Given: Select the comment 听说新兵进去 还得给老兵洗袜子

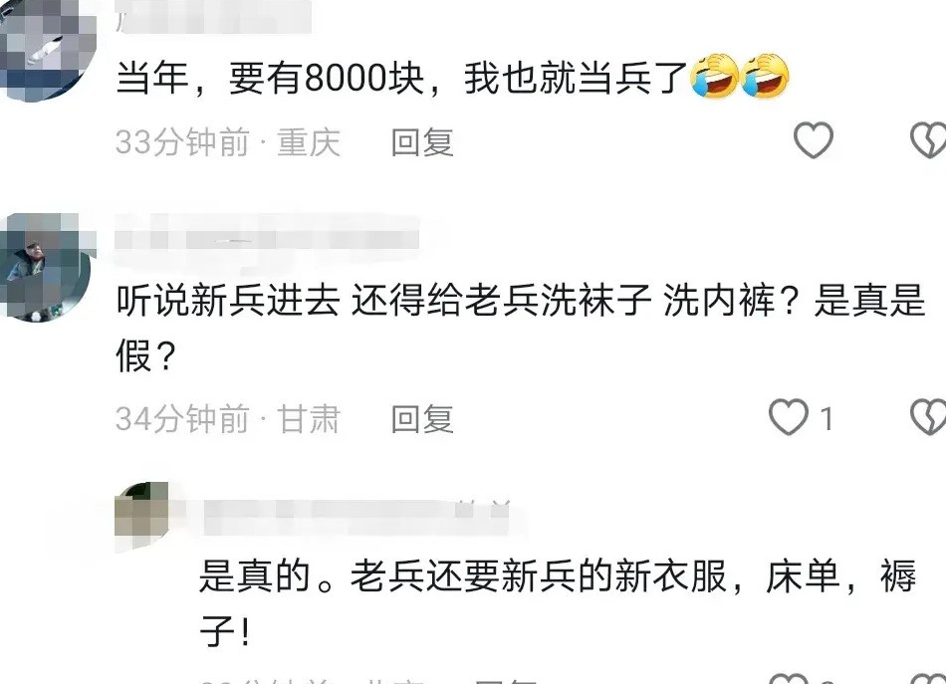Looking at the screenshot, I should tap(383, 300).
